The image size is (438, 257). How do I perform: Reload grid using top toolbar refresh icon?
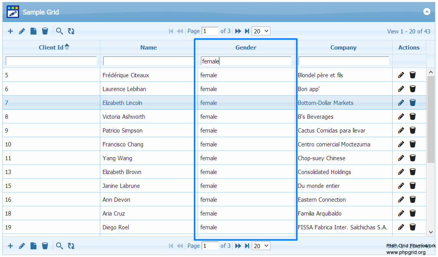[71, 31]
